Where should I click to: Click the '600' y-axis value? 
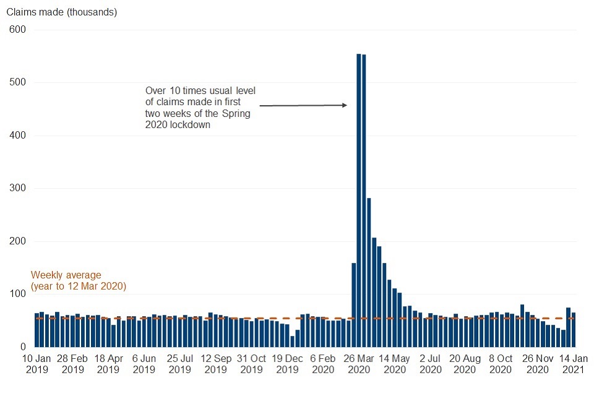pyautogui.click(x=17, y=30)
